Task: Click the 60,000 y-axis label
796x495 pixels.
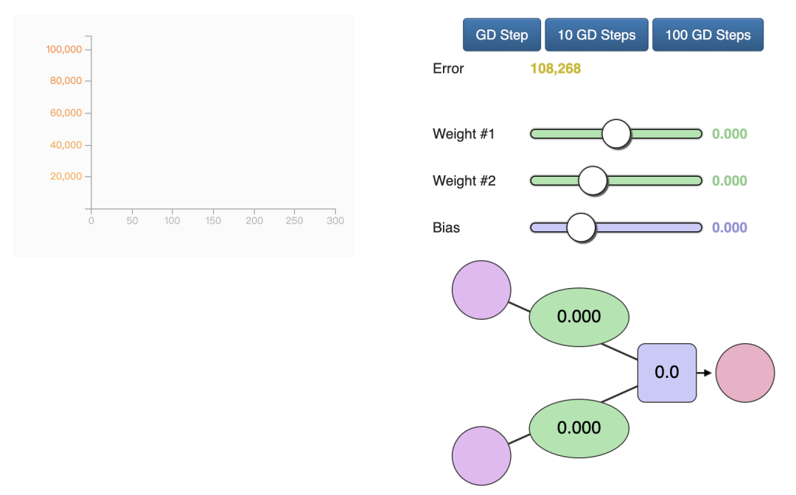Action: pyautogui.click(x=66, y=113)
